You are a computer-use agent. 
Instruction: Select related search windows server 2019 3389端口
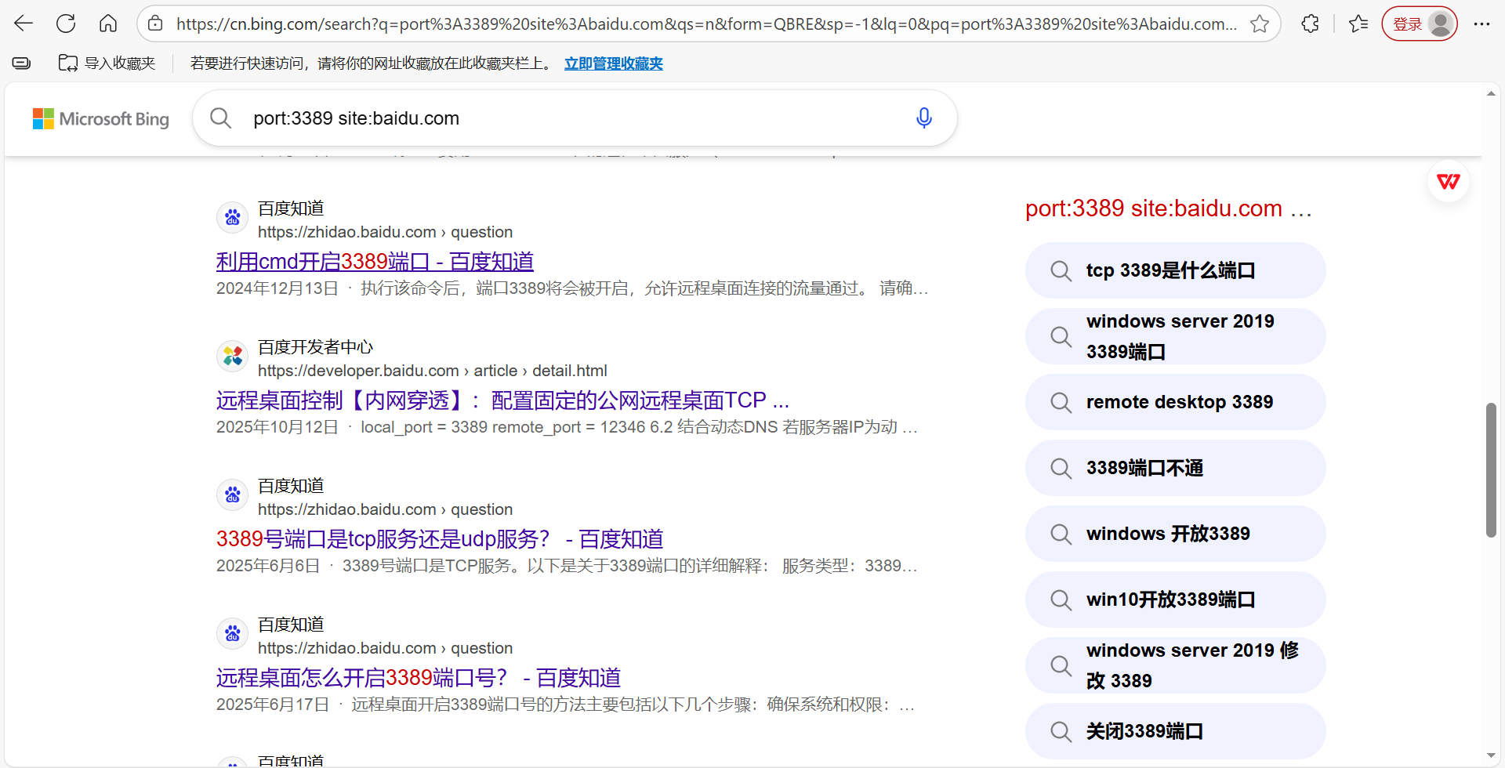(x=1175, y=336)
